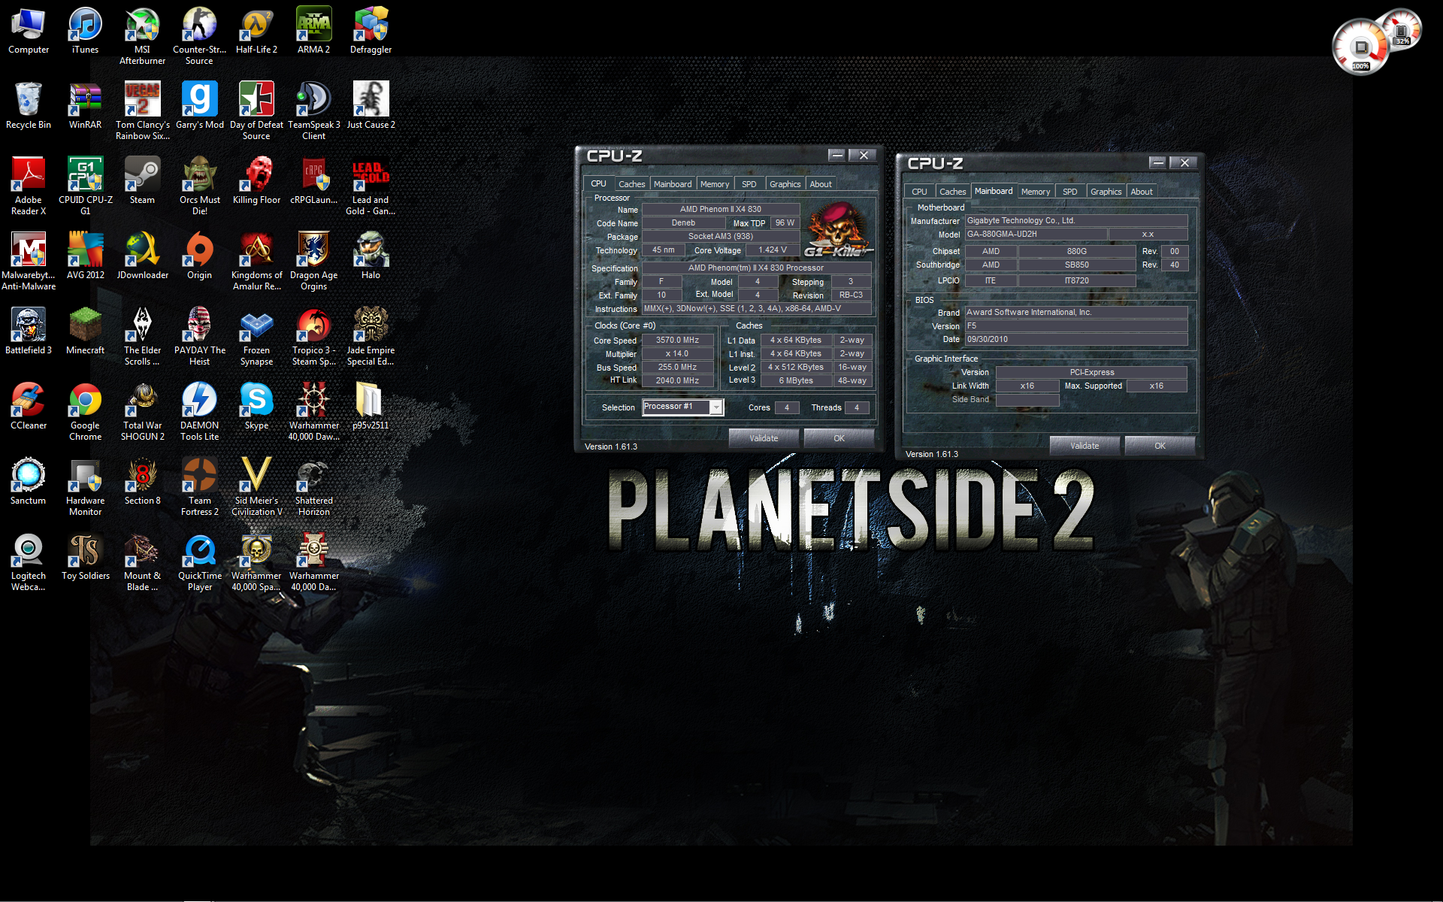Open the Computer desktop icon

[x=29, y=31]
